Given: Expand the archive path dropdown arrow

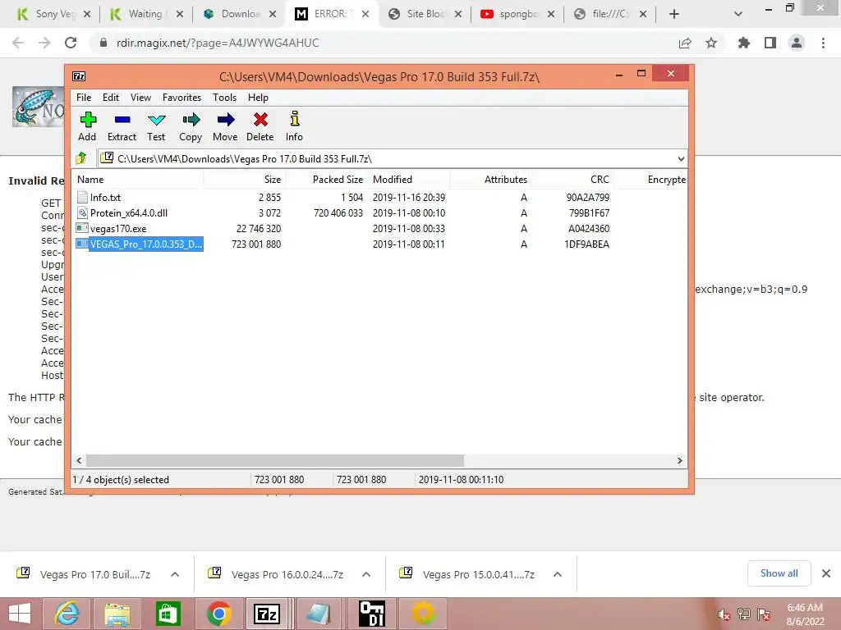Looking at the screenshot, I should pyautogui.click(x=681, y=159).
